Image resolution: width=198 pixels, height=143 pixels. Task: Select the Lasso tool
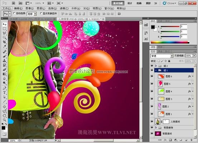(x=5, y=33)
